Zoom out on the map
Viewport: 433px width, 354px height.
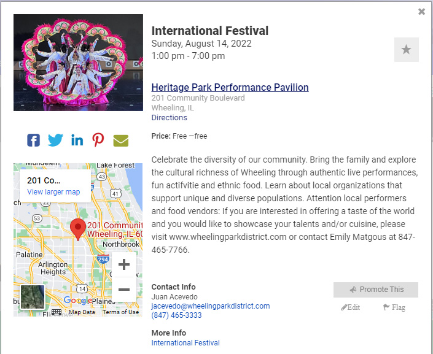(x=124, y=289)
